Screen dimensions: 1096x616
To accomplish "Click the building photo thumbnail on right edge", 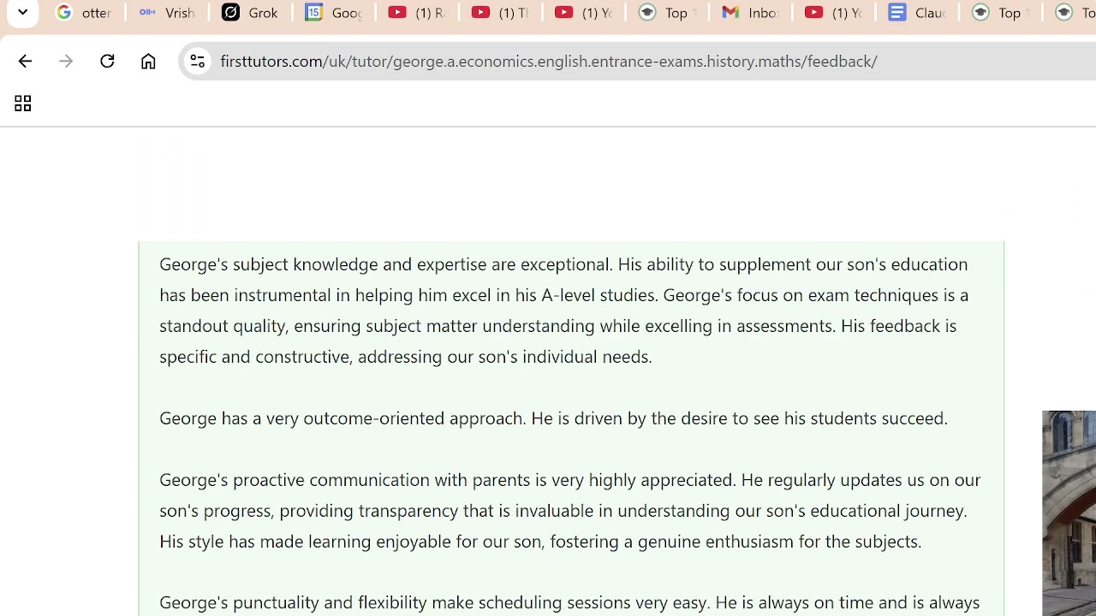I will (1069, 513).
